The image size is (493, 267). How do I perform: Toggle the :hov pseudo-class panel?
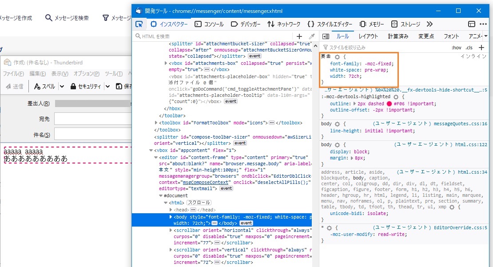point(456,48)
